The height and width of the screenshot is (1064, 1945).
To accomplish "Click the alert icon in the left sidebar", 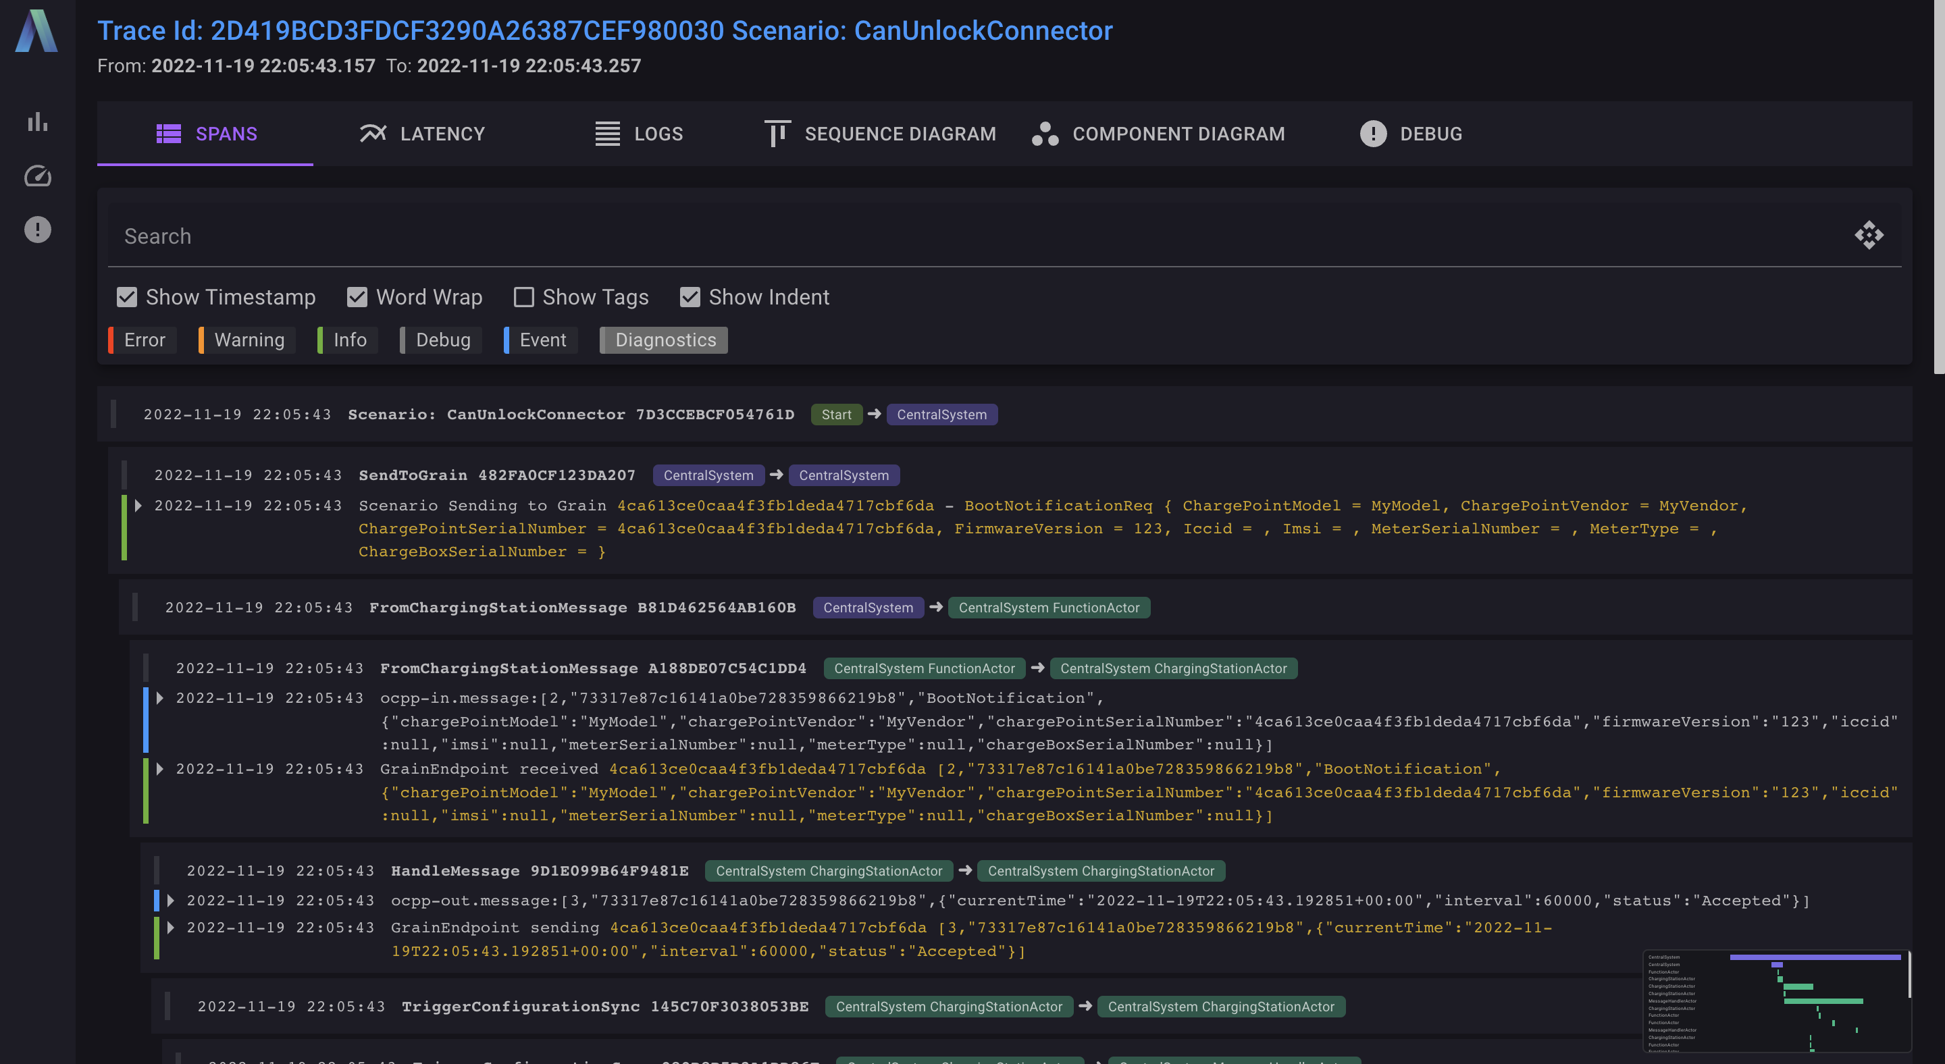I will [x=36, y=230].
